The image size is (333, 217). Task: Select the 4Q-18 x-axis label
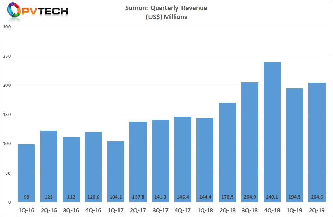pos(272,210)
